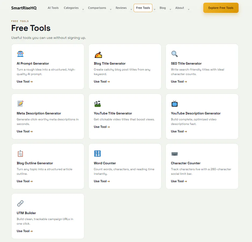252x242 pixels.
Task: Click the 'Word Counter' card title
Action: 105,163
